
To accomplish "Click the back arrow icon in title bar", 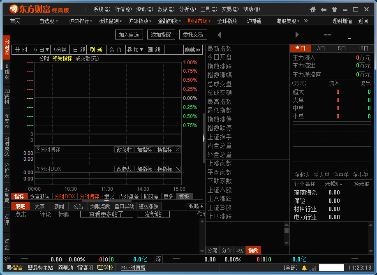I will click(324, 9).
